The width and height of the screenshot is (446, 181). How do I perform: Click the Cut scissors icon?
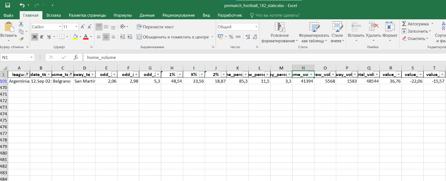point(21,24)
